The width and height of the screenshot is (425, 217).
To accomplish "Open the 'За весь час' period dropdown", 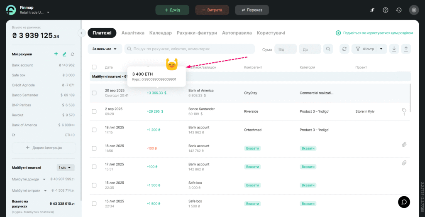I will pos(105,49).
